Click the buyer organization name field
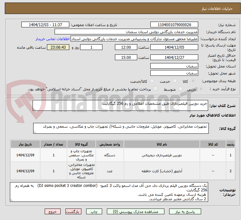The height and width of the screenshot is (220, 241). click(x=126, y=32)
